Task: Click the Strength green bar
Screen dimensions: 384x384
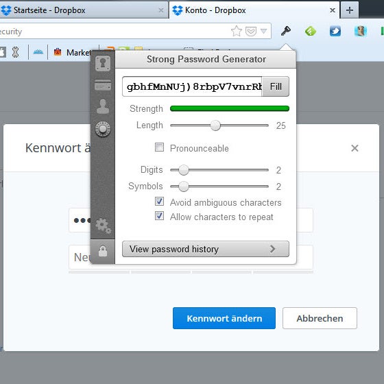Action: [230, 108]
